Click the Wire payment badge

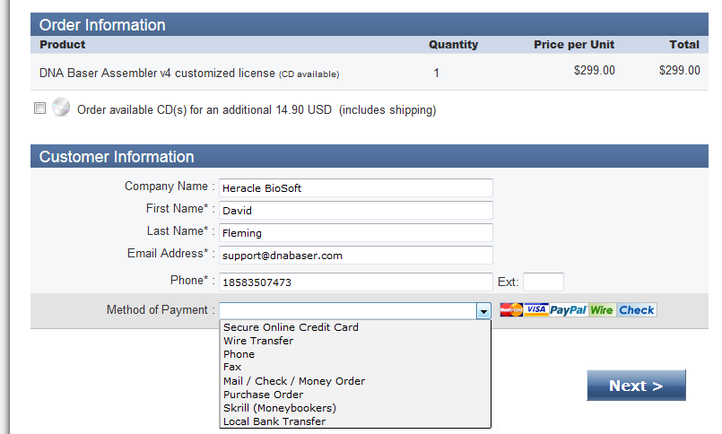(x=601, y=309)
